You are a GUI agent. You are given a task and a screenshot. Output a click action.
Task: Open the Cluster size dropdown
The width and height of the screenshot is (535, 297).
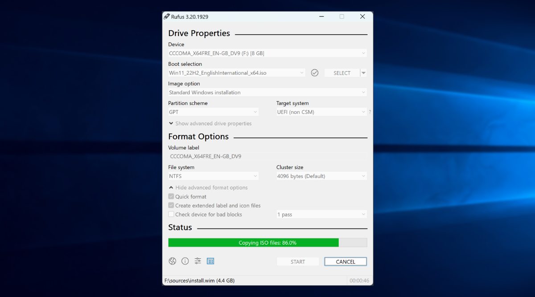[321, 176]
